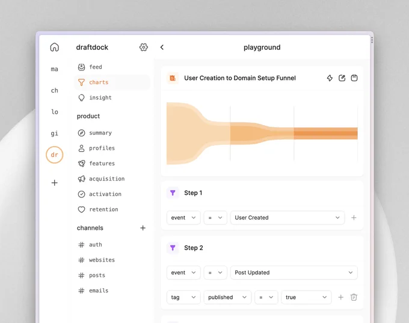Add a new channel with plus
Image resolution: width=409 pixels, height=323 pixels.
pyautogui.click(x=143, y=228)
